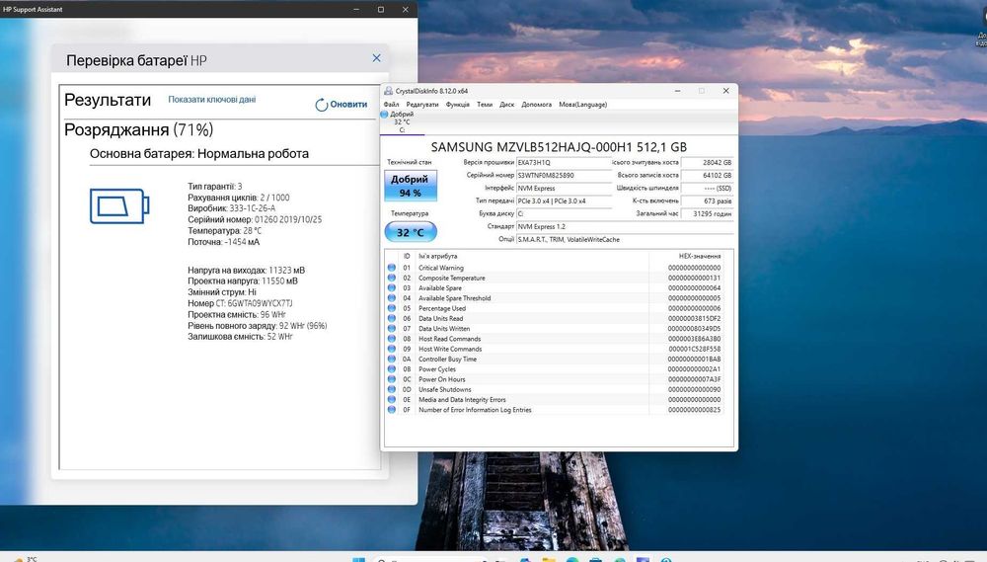Click the Напруга на виходах: 11323 мВ line
This screenshot has height=562, width=987.
tap(246, 271)
